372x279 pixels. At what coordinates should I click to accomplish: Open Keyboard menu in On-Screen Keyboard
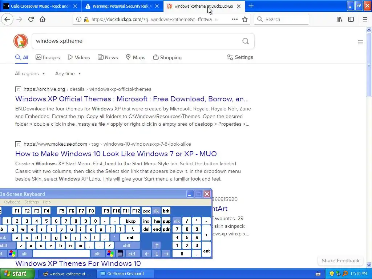(12, 202)
